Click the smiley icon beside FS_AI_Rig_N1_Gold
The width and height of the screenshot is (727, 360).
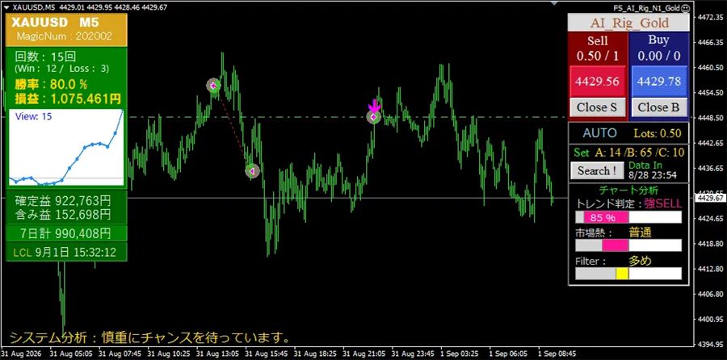[x=686, y=8]
